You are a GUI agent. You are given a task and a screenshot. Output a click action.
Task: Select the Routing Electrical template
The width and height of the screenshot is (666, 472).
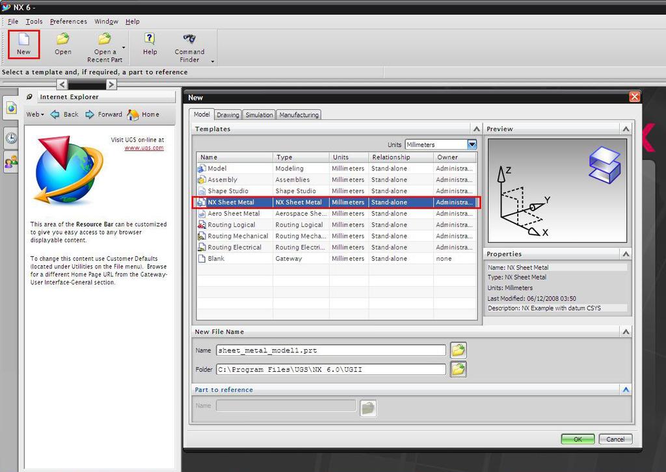[x=336, y=247]
